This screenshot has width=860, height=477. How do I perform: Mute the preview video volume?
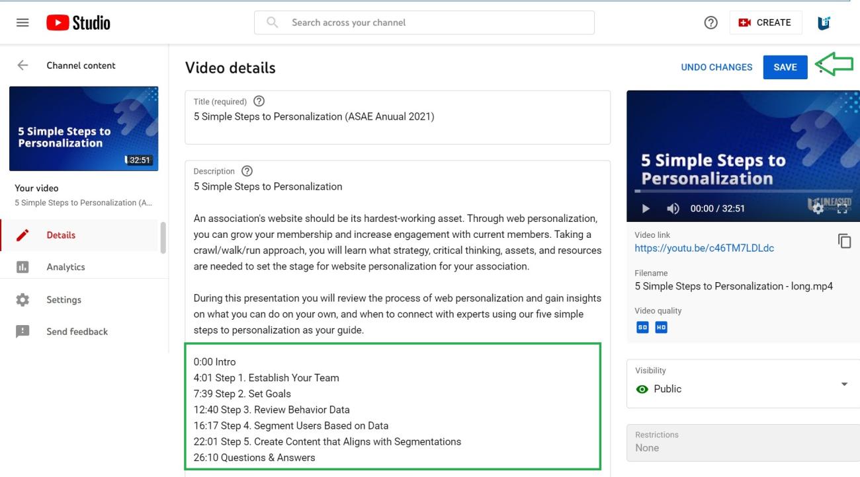point(673,208)
